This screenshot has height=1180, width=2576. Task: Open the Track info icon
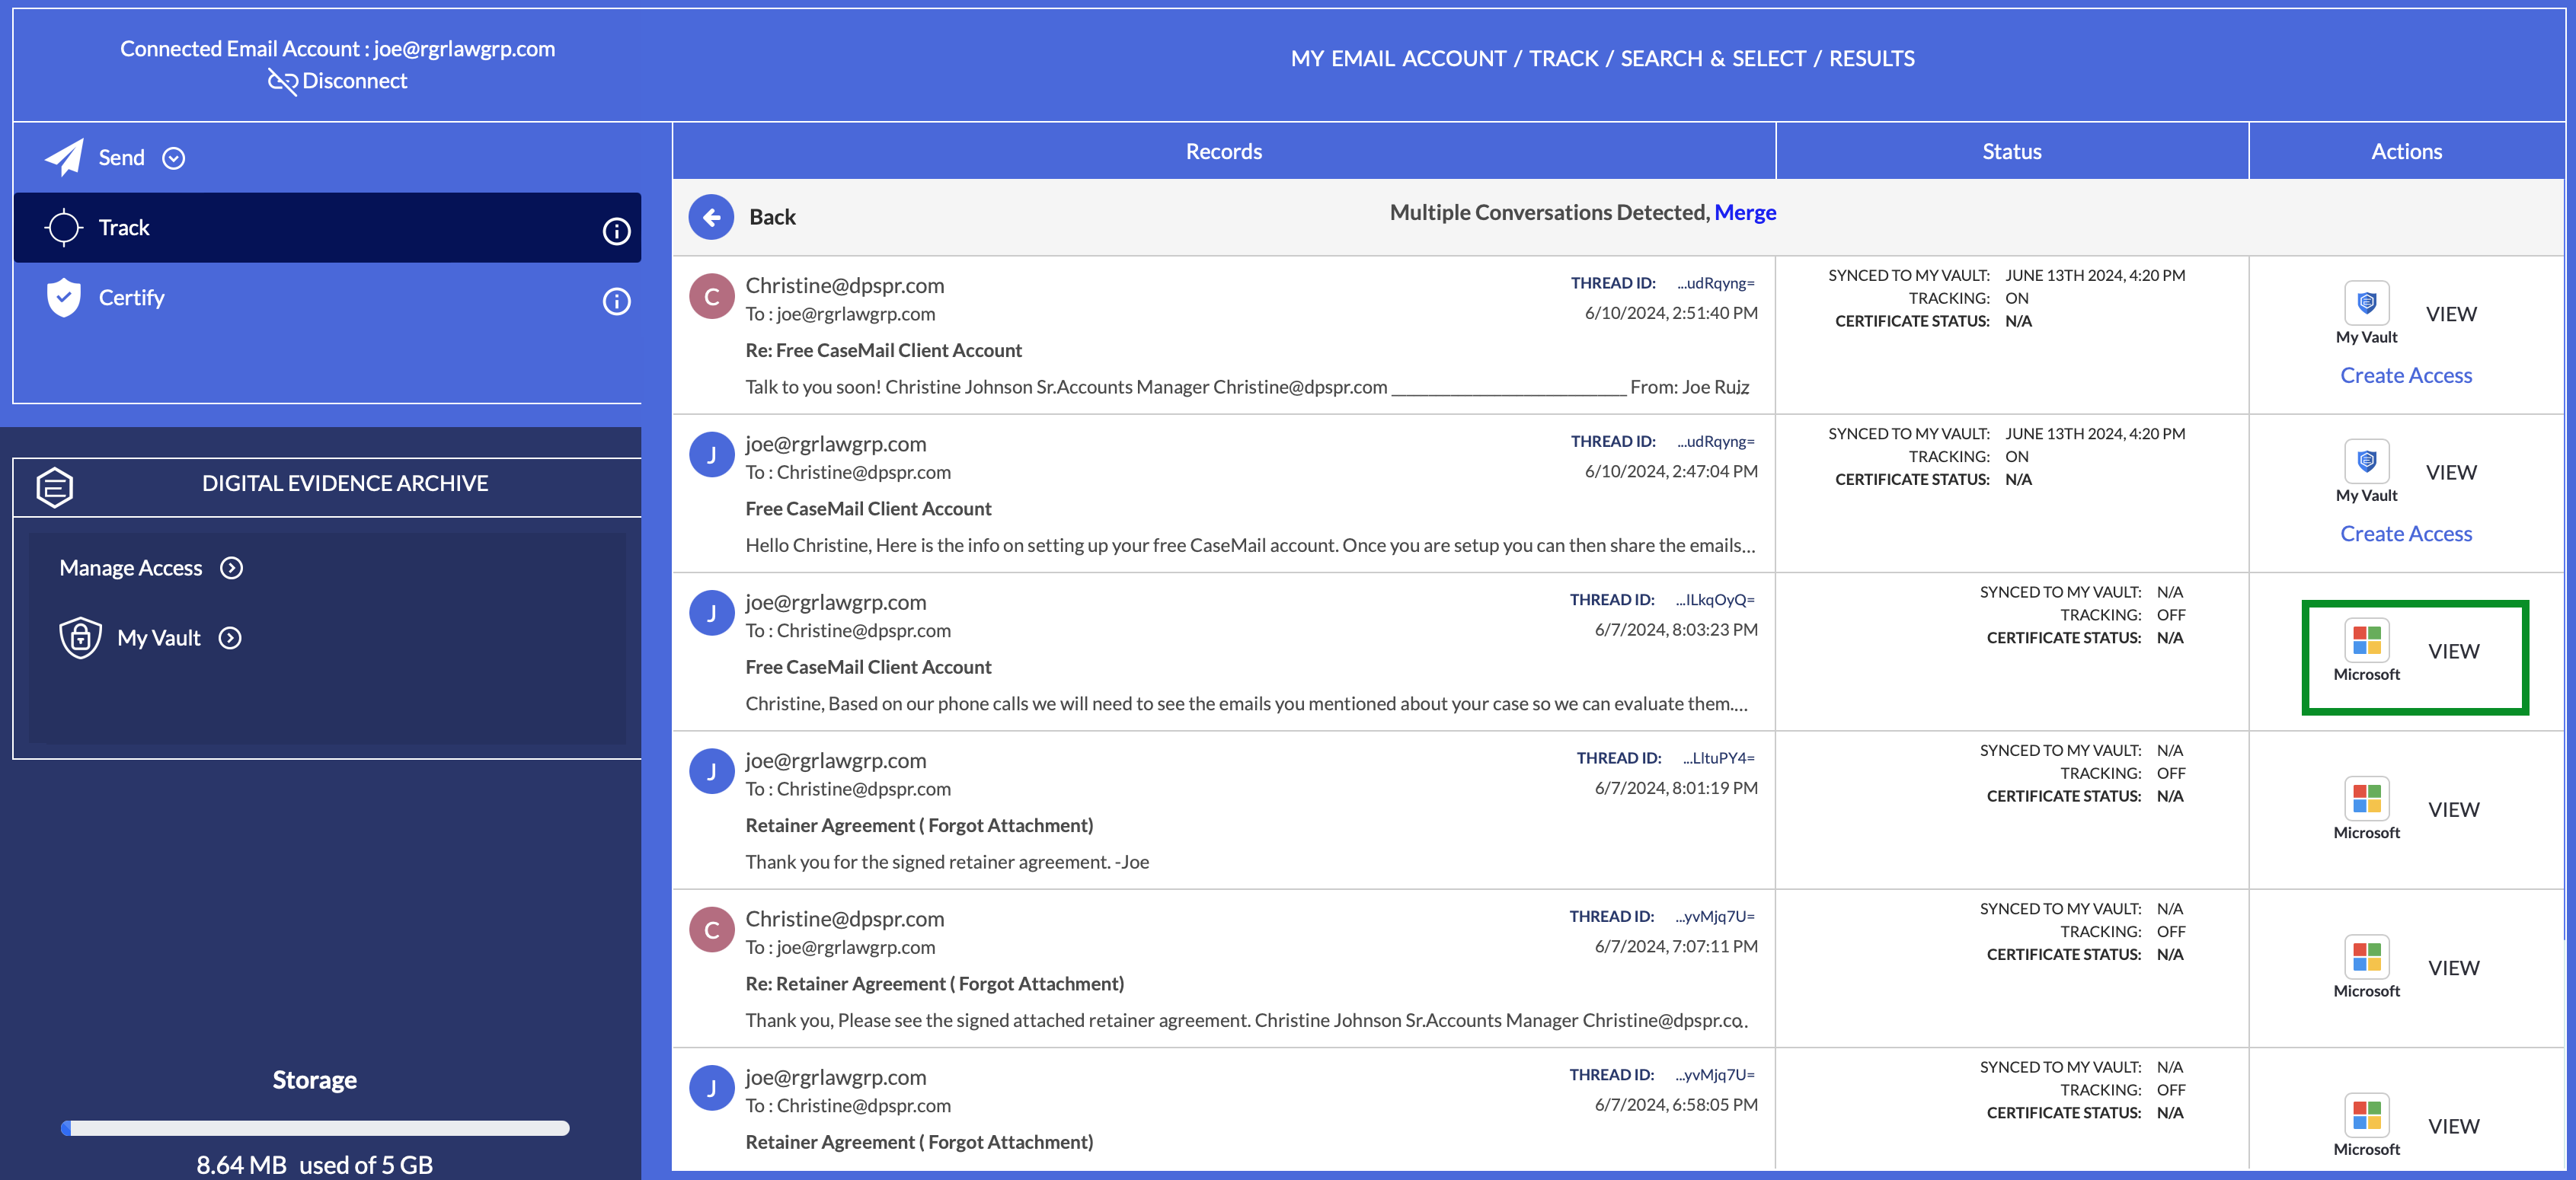point(616,231)
